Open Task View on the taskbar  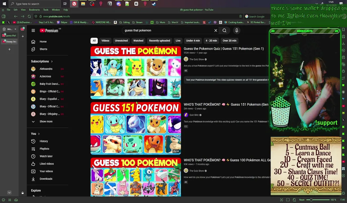tap(65, 4)
